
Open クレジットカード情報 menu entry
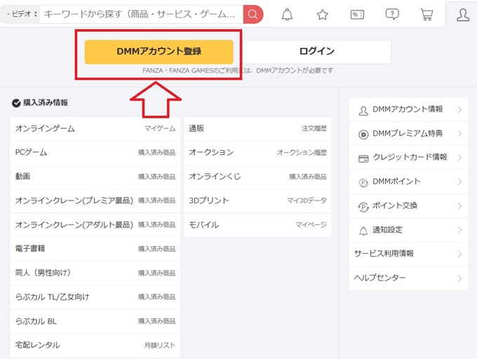(408, 158)
